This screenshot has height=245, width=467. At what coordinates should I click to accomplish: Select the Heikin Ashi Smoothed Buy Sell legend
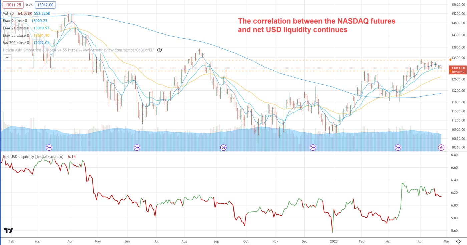pyautogui.click(x=78, y=50)
